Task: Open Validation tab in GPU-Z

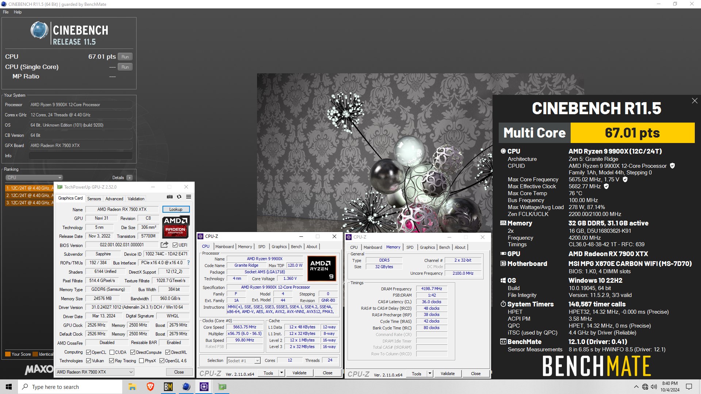Action: pyautogui.click(x=136, y=199)
